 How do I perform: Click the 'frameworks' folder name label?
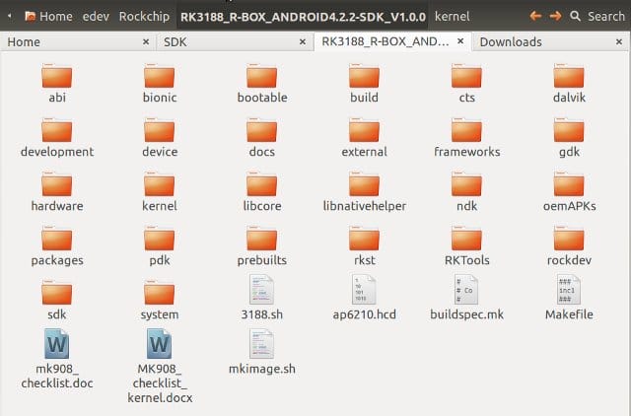(466, 152)
